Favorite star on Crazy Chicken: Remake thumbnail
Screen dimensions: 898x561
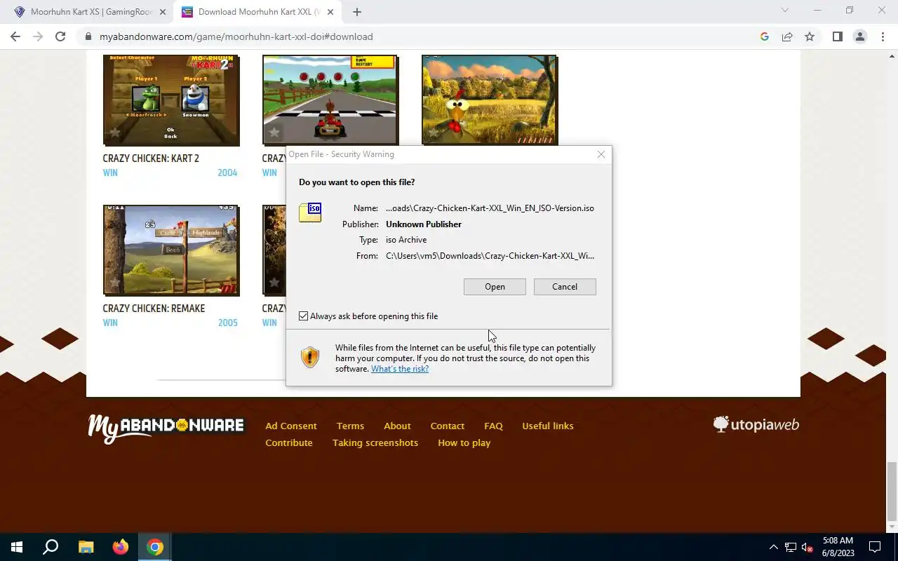pos(115,283)
